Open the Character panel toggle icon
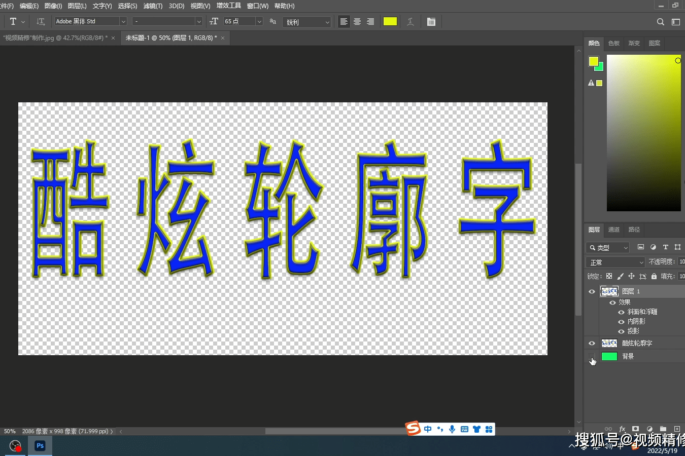This screenshot has width=685, height=456. point(432,21)
